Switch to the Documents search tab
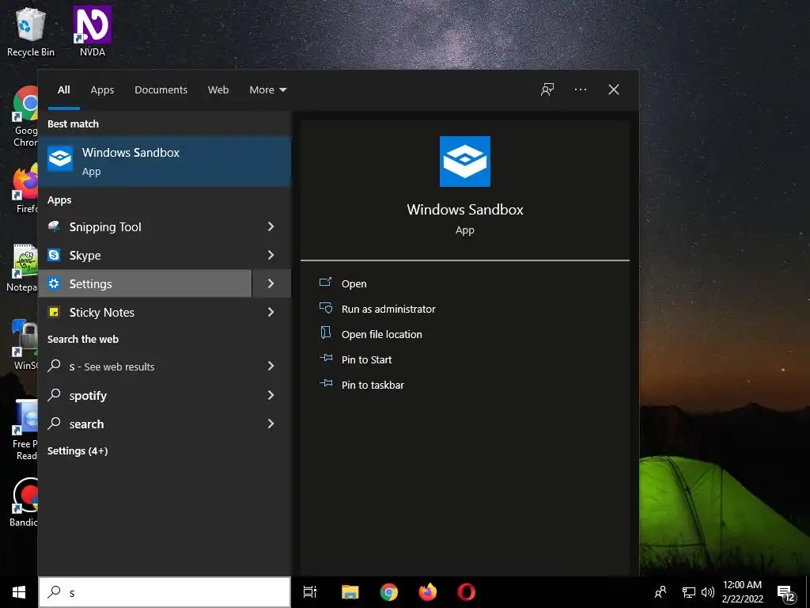Screen dimensions: 810x608 pos(161,89)
